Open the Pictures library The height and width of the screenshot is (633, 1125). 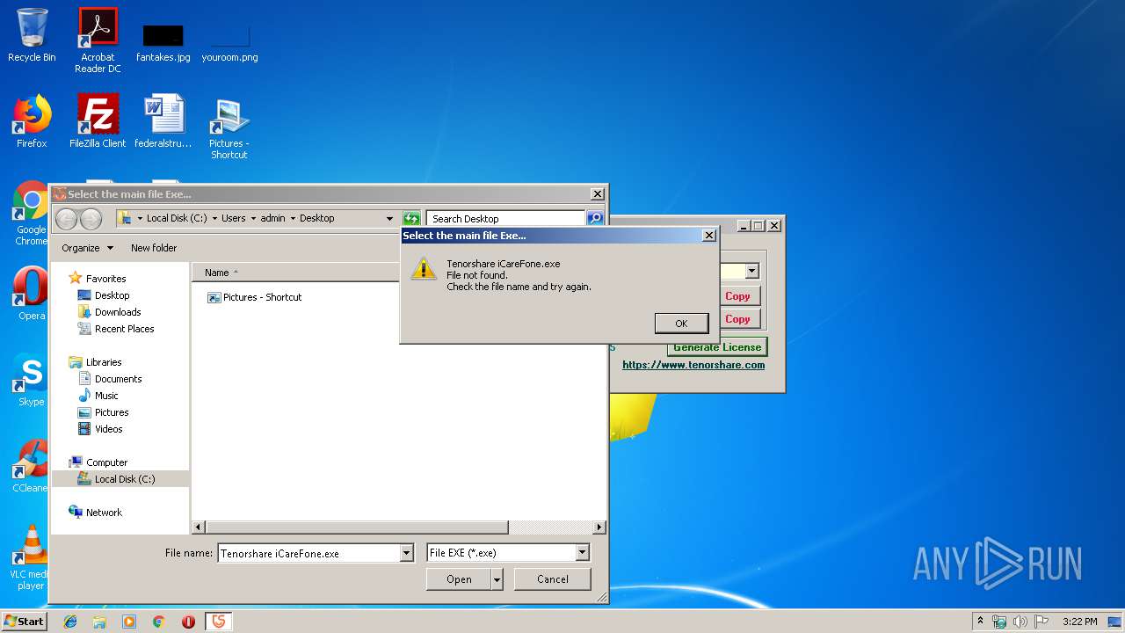pos(112,412)
